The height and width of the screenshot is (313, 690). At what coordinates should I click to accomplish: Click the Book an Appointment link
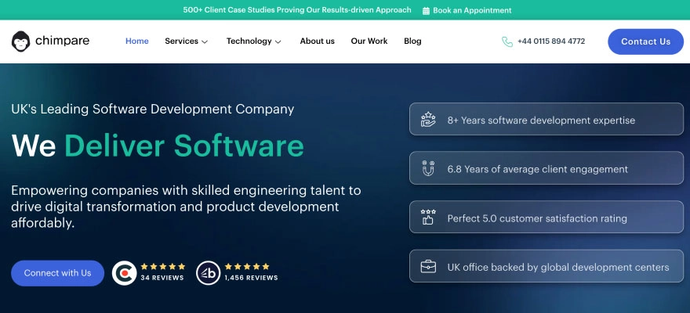click(472, 11)
